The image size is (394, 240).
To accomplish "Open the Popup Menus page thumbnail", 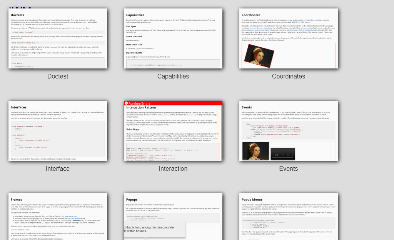I will (x=289, y=217).
